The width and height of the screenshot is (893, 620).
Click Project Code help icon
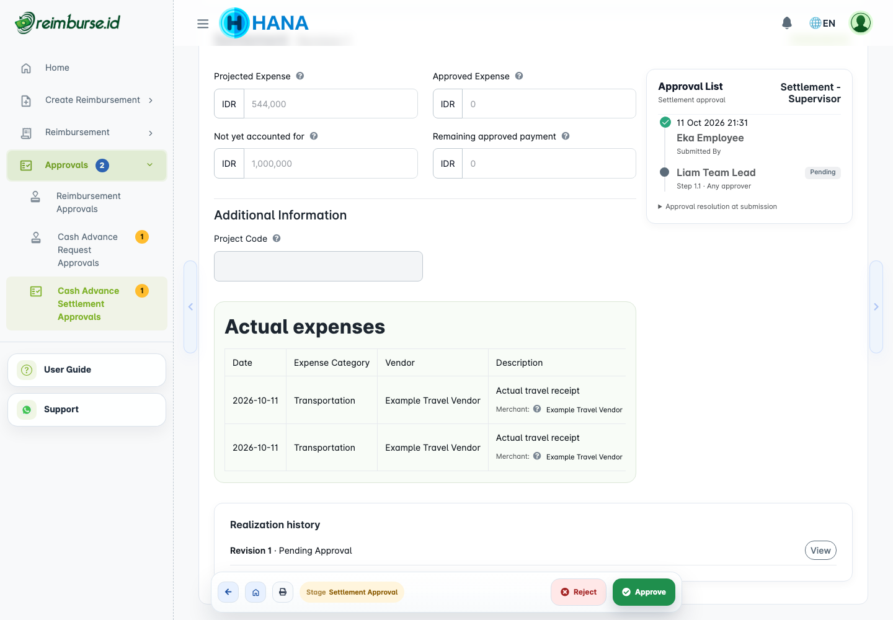click(x=277, y=238)
